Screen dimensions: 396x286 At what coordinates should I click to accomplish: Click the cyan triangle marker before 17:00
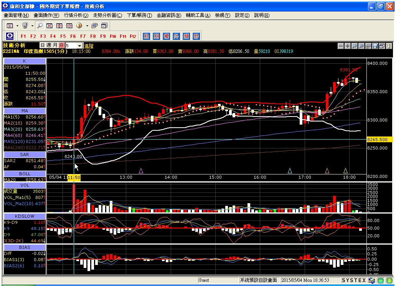(290, 171)
